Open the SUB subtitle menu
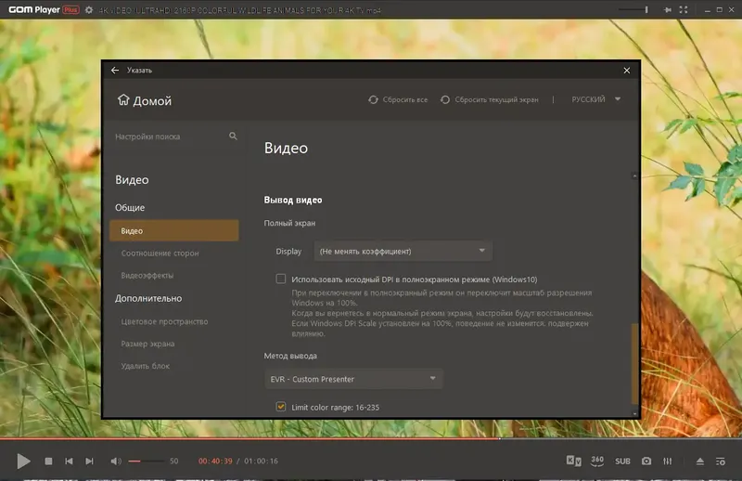 point(622,461)
